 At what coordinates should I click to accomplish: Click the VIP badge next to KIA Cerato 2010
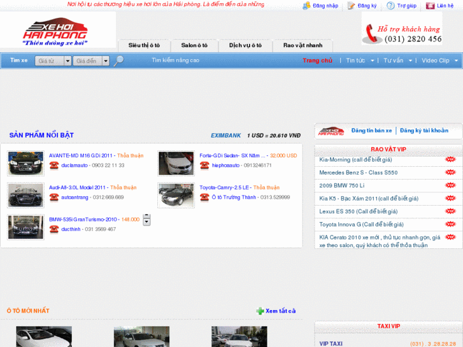click(x=450, y=237)
